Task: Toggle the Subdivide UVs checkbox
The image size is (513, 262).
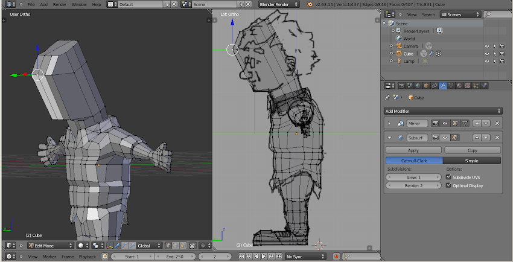Action: point(448,177)
